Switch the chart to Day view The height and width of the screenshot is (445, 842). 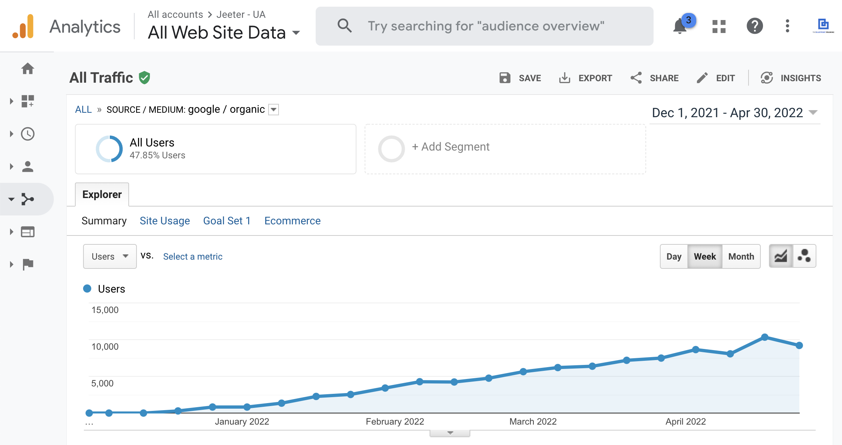tap(674, 257)
